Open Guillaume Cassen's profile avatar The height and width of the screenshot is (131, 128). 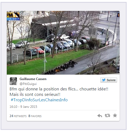click(13, 81)
